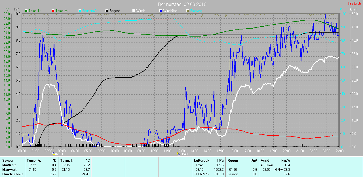Click the Durchschnitt row label
This screenshot has height=177, width=363.
pos(12,174)
